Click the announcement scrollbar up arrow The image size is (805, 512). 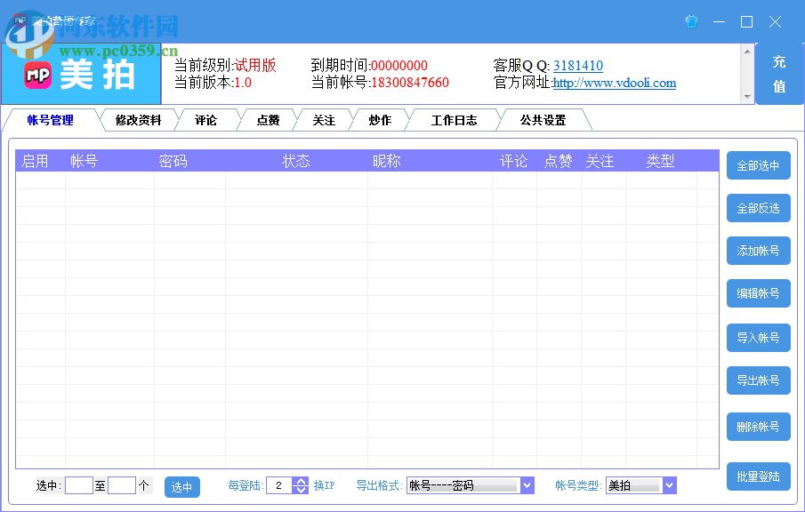(747, 52)
